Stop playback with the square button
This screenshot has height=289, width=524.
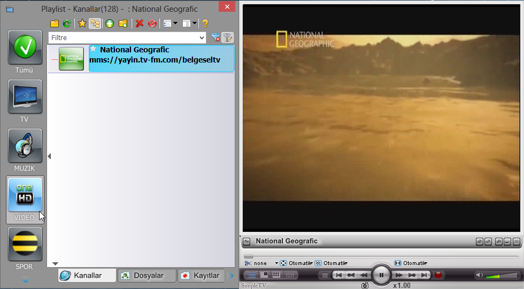[x=325, y=275]
